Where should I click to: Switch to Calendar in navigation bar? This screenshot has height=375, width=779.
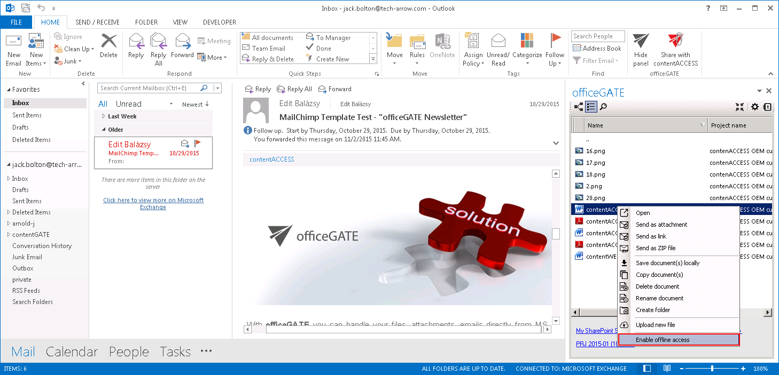[72, 352]
